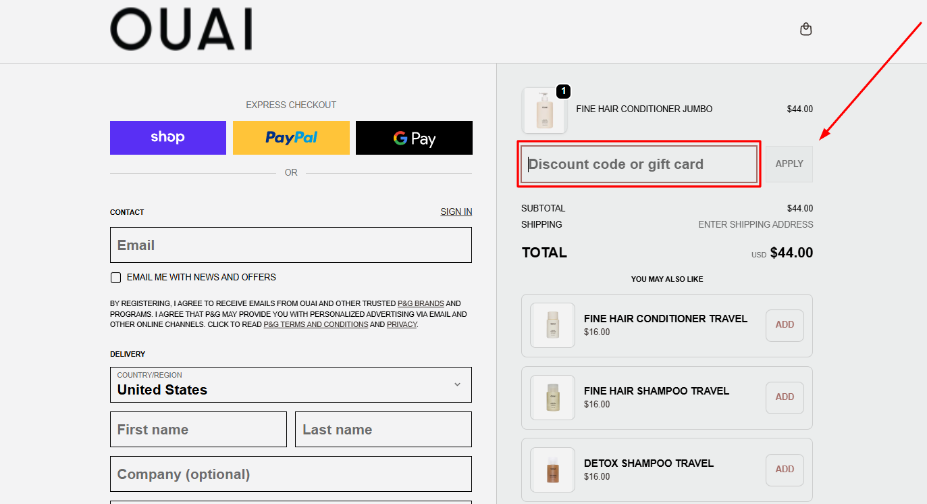Image resolution: width=927 pixels, height=504 pixels.
Task: Open the Sign In link
Action: [456, 211]
